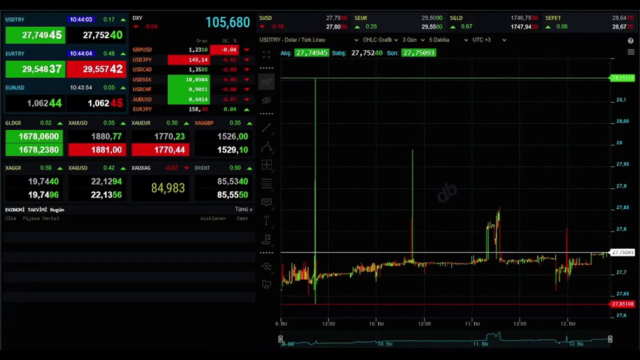Image resolution: width=640 pixels, height=360 pixels.
Task: Click the USDTRY bid price 27,74945
Action: pos(35,35)
